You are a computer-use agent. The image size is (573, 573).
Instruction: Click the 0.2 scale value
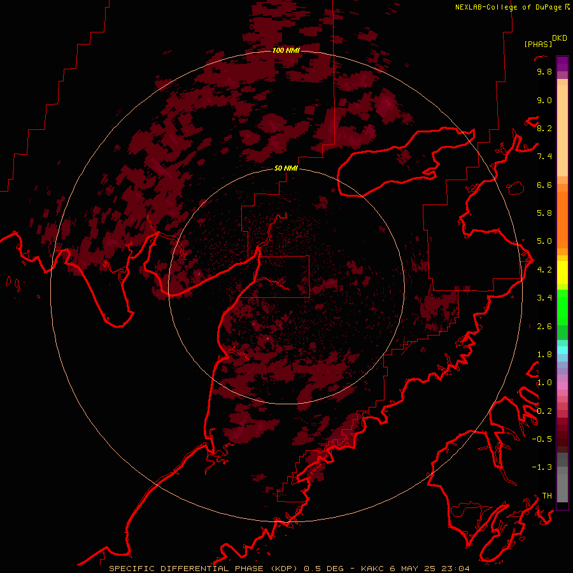[x=544, y=411]
